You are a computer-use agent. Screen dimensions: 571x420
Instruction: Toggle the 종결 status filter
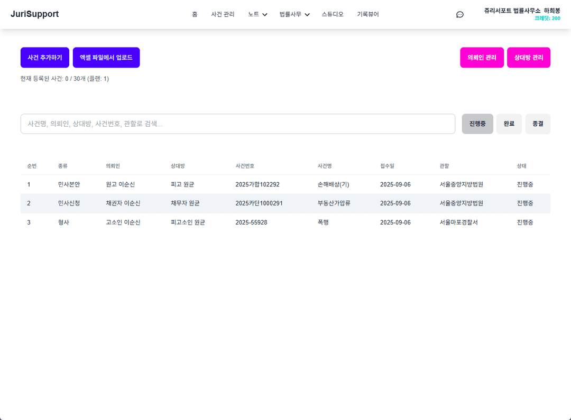(538, 124)
